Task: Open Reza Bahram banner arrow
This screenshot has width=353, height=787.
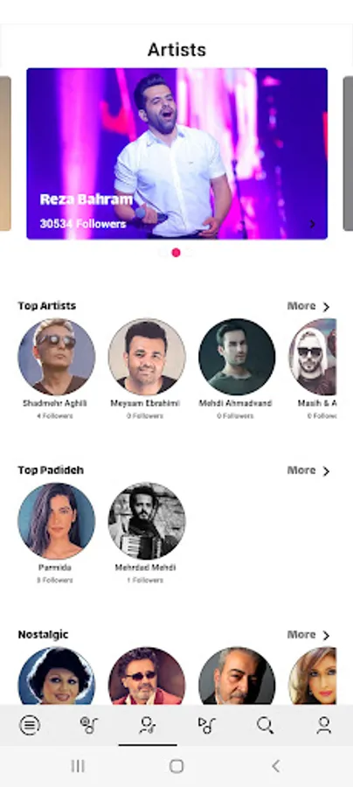Action: pos(313,224)
